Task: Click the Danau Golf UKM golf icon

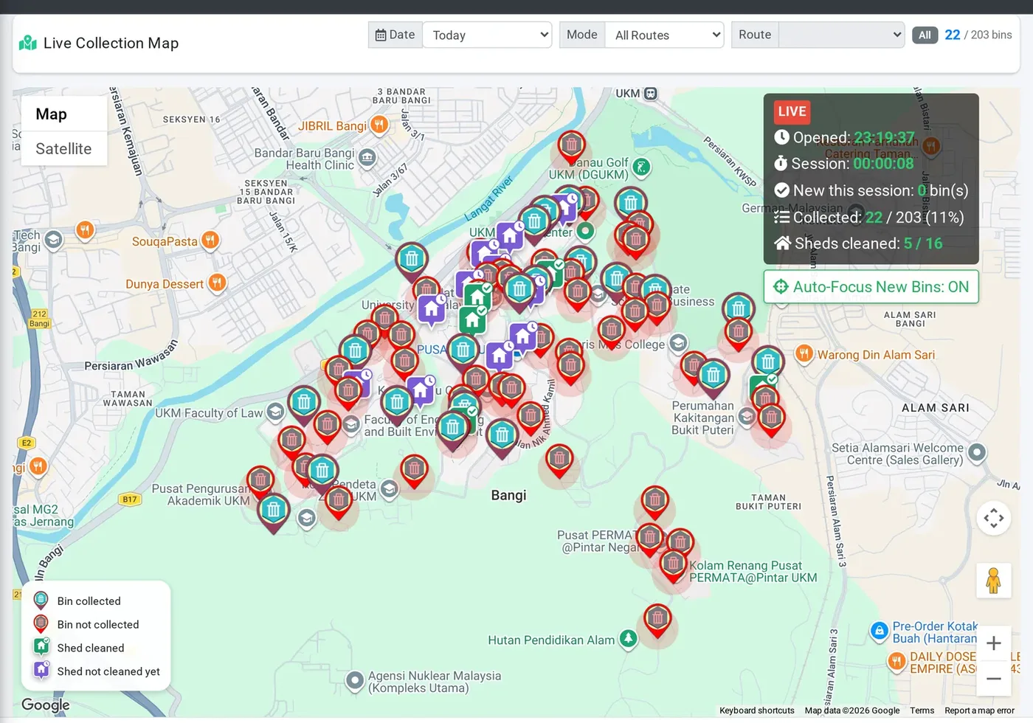Action: coord(642,167)
